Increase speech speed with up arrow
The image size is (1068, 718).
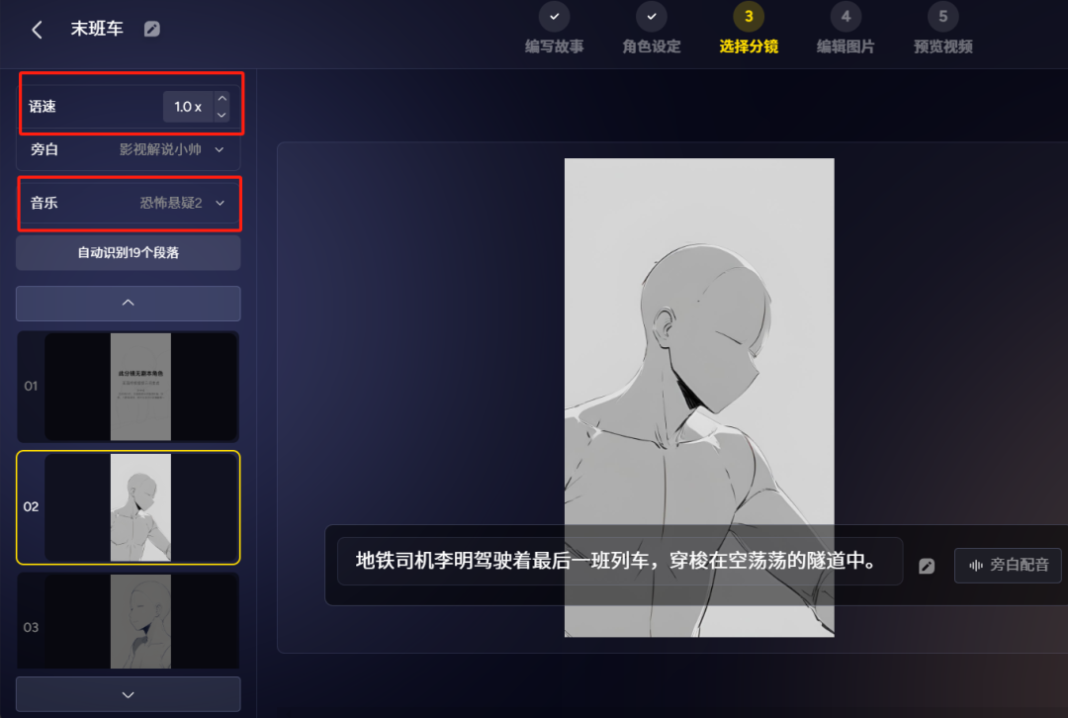click(x=222, y=98)
